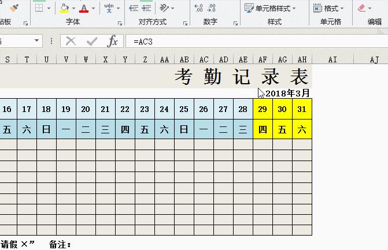Click the weekday cell 六 under 31
This screenshot has width=388, height=250.
(302, 129)
